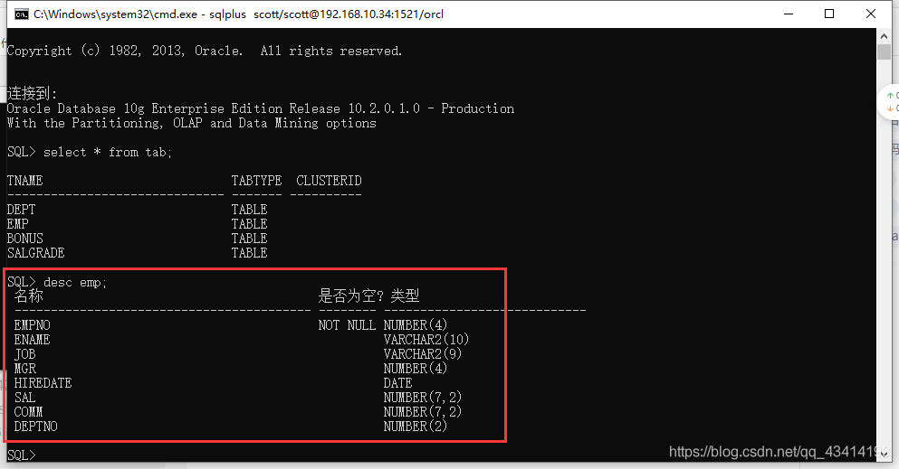Click the TABTYPE column header
Viewport: 899px width, 469px height.
(256, 181)
